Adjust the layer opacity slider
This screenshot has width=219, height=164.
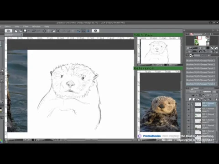pyautogui.click(x=207, y=92)
